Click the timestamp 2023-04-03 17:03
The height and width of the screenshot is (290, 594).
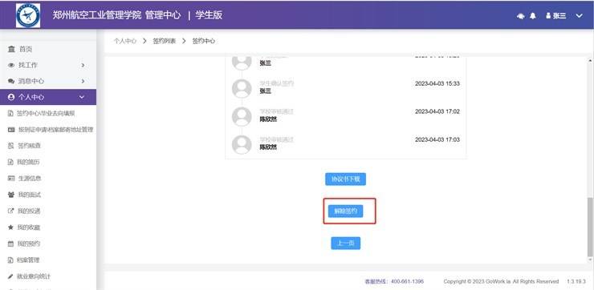pyautogui.click(x=437, y=139)
